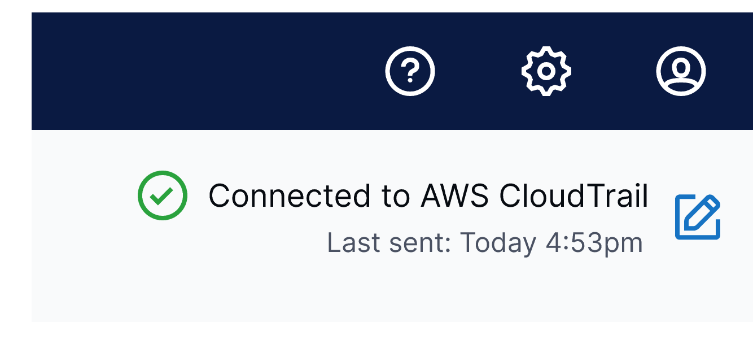Open settings via the gear icon
This screenshot has width=753, height=348.
point(546,71)
